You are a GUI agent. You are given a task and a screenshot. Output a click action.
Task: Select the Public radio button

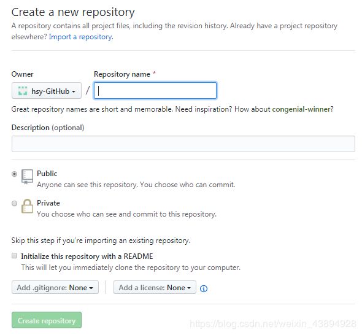[x=14, y=174]
